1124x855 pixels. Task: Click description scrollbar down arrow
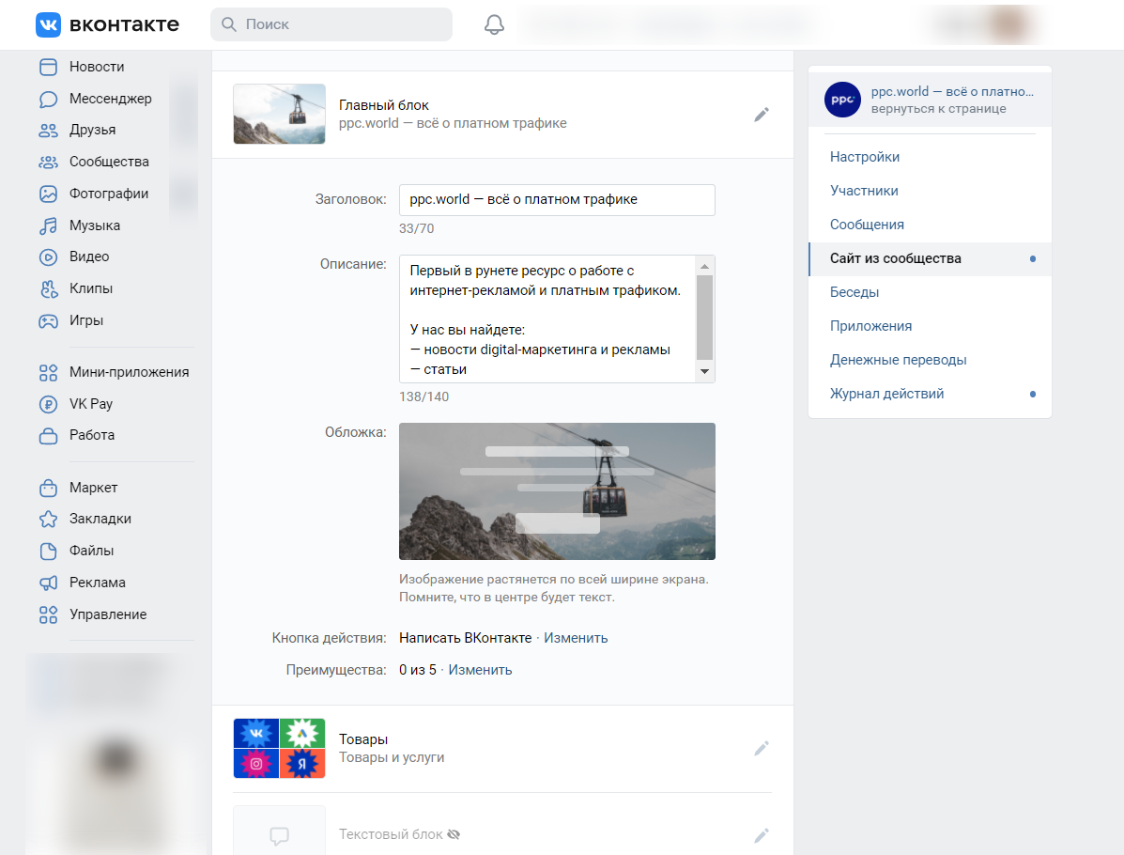tap(704, 371)
